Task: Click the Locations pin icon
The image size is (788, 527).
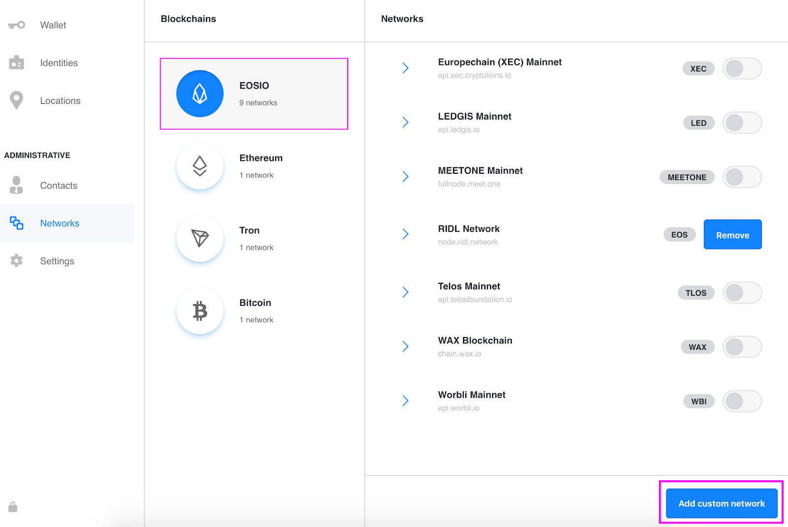Action: [x=16, y=100]
